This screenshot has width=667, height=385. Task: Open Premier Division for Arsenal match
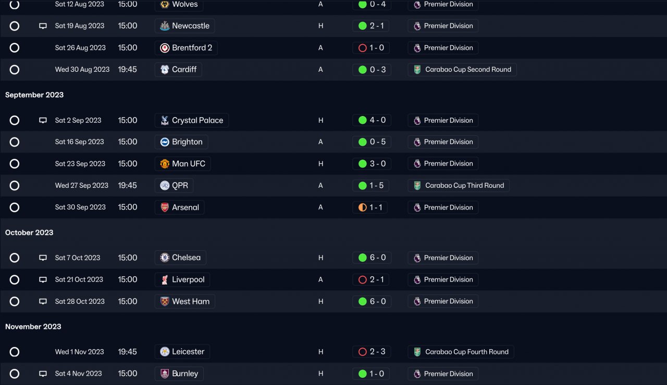point(448,208)
